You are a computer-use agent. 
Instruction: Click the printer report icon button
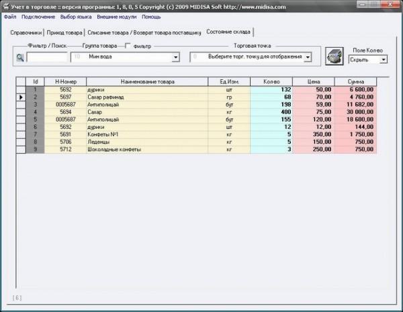334,56
